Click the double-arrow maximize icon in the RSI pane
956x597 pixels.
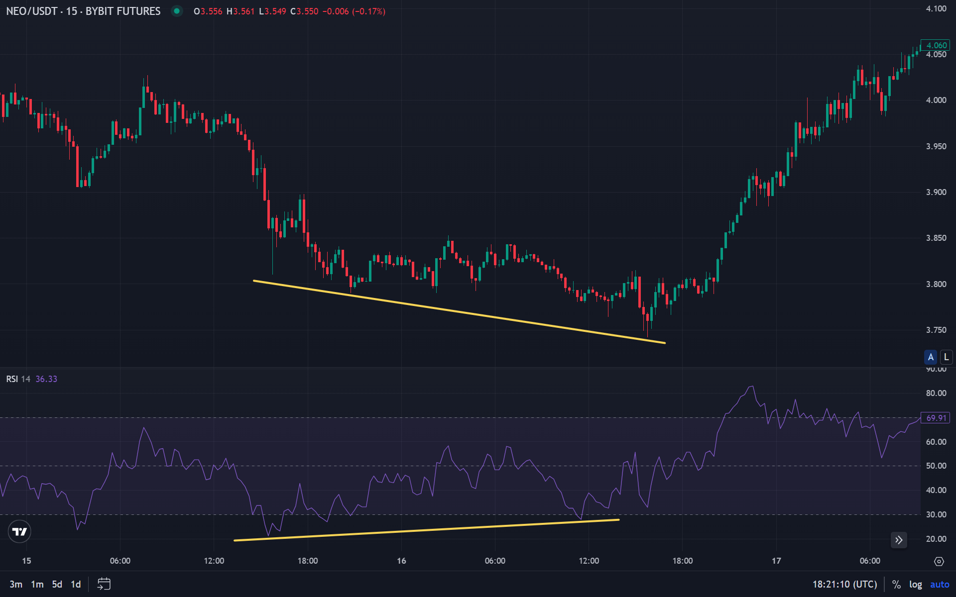(899, 540)
